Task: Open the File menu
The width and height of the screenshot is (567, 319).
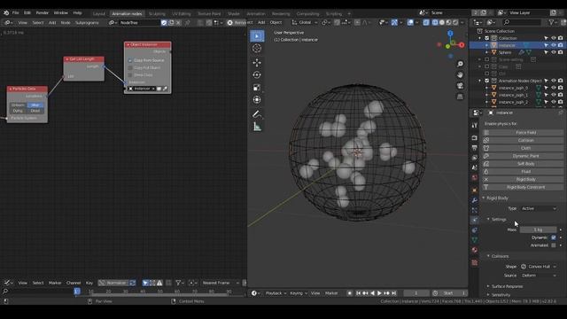Action: pyautogui.click(x=16, y=12)
